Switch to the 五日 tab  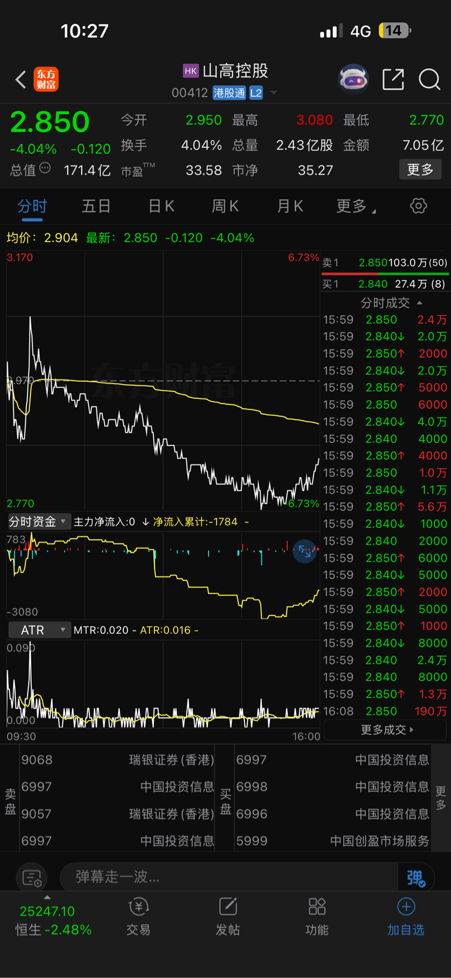96,206
